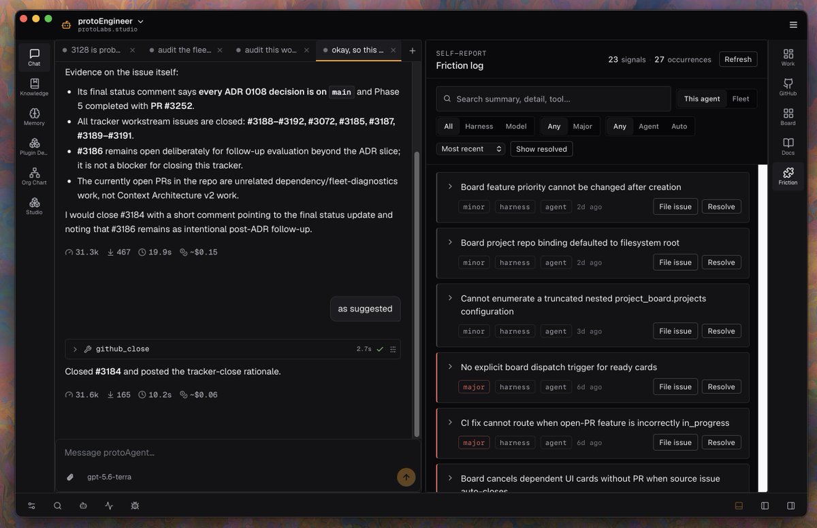817x528 pixels.
Task: Select 'Any' severity filter next to Major
Action: 554,126
